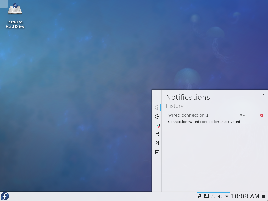The image size is (268, 201).
Task: Collapse the system tray hidden icons arrow
Action: pos(227,196)
